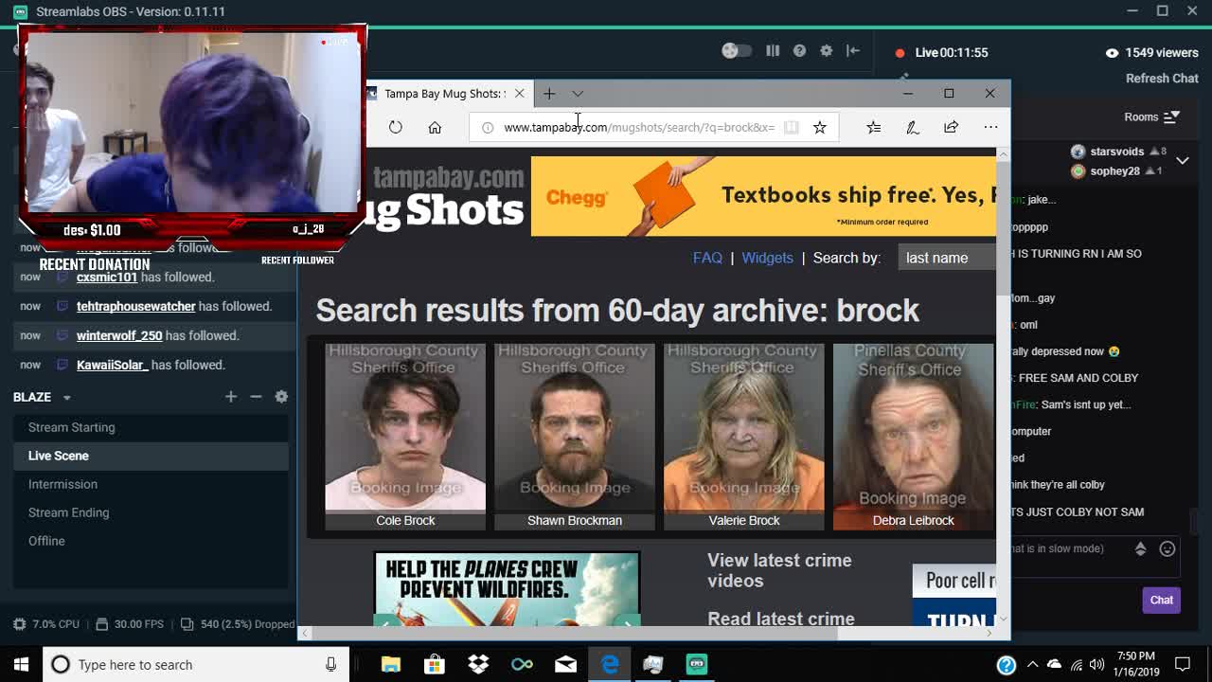The image size is (1212, 682).
Task: Add page to favorites with star icon
Action: [x=820, y=127]
